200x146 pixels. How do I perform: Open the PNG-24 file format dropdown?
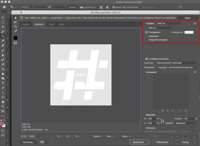pos(160,28)
